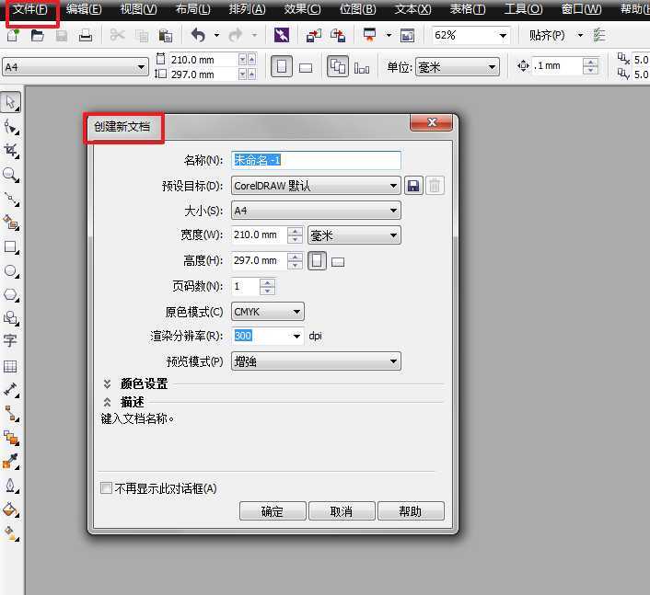Select the Shape tool

[11, 127]
